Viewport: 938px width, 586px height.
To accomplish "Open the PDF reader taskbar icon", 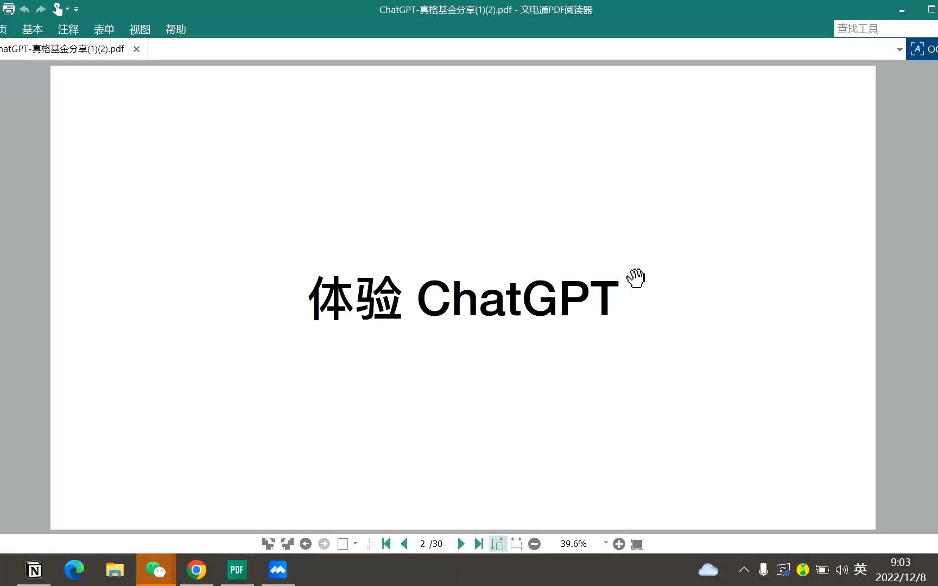I will pyautogui.click(x=237, y=570).
